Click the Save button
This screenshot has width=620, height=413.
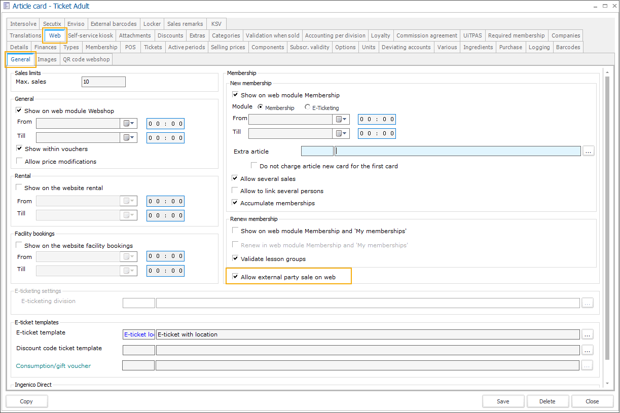503,401
